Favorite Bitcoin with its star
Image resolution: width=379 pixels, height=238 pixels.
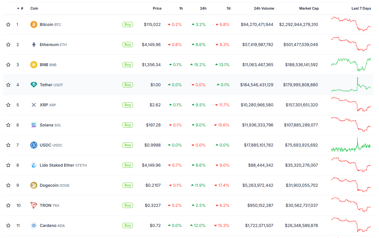(8, 24)
